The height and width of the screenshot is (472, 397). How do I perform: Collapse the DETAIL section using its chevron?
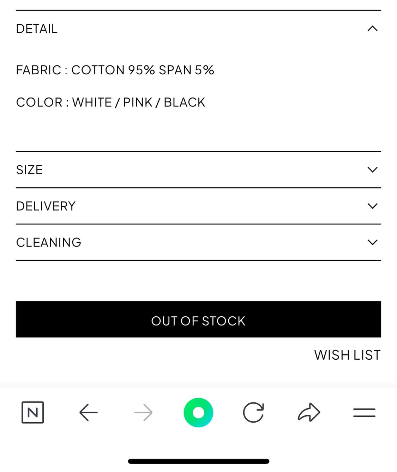[372, 29]
